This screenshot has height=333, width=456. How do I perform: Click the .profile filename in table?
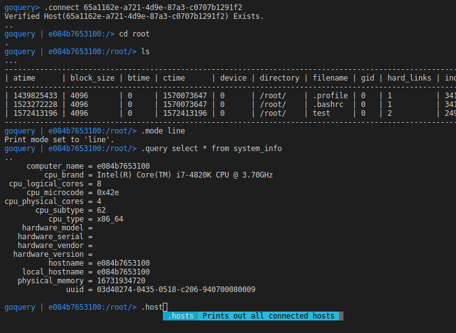330,96
